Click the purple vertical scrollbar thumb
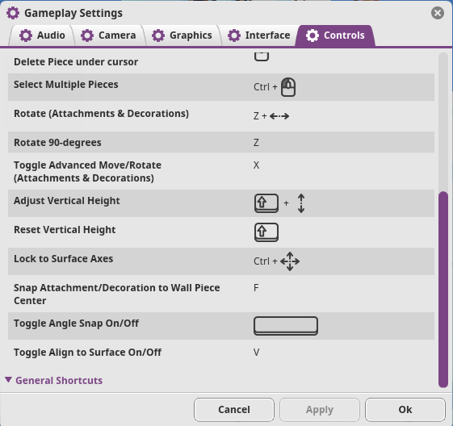 click(x=443, y=290)
